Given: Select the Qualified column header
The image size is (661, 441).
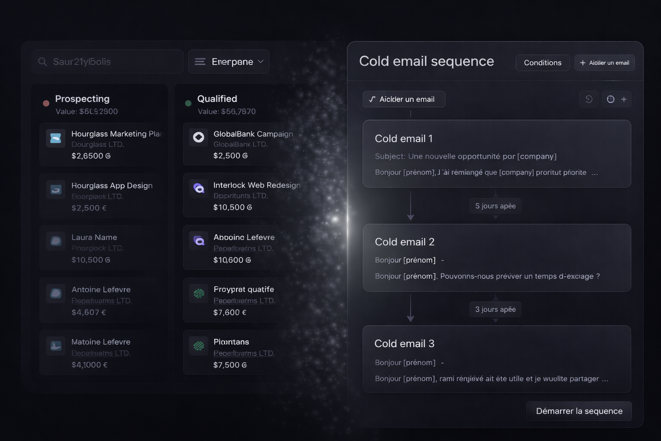Looking at the screenshot, I should tap(217, 99).
